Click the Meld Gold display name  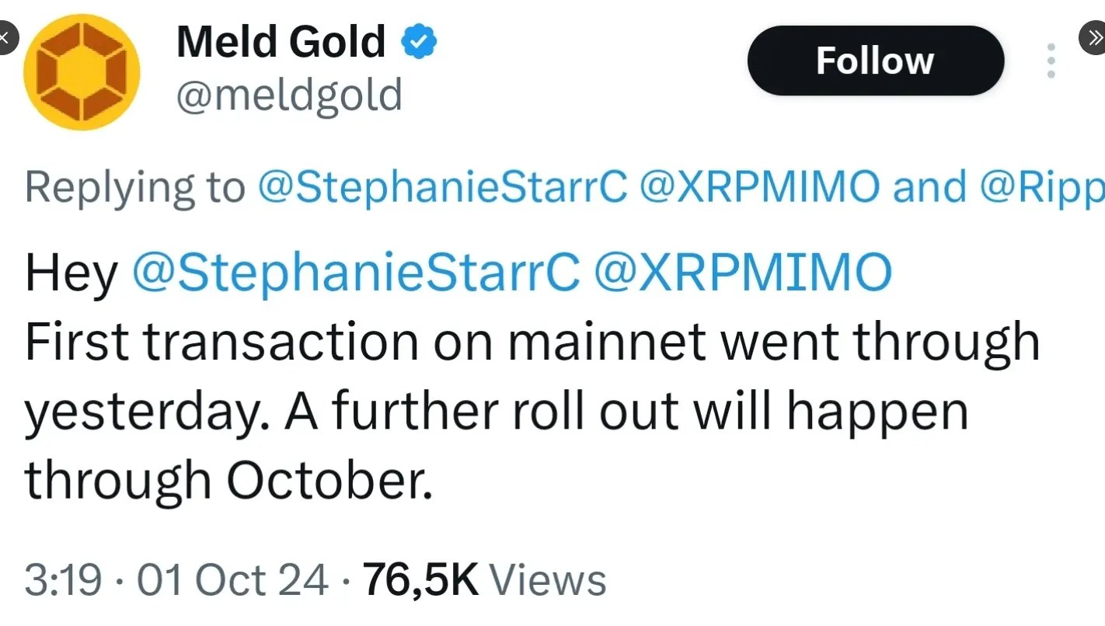pos(280,42)
